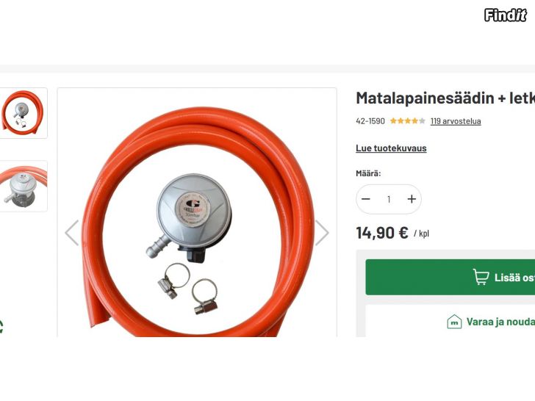This screenshot has width=535, height=401.
Task: Click the Findit logo
Action: tap(506, 15)
